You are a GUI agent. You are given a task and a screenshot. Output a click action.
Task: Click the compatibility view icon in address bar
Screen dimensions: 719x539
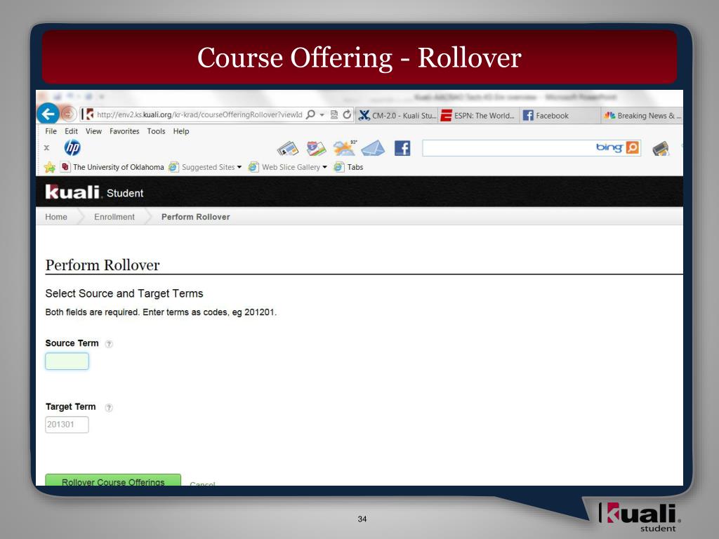[x=334, y=114]
